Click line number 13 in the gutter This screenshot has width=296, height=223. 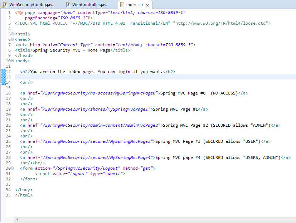tap(8, 77)
